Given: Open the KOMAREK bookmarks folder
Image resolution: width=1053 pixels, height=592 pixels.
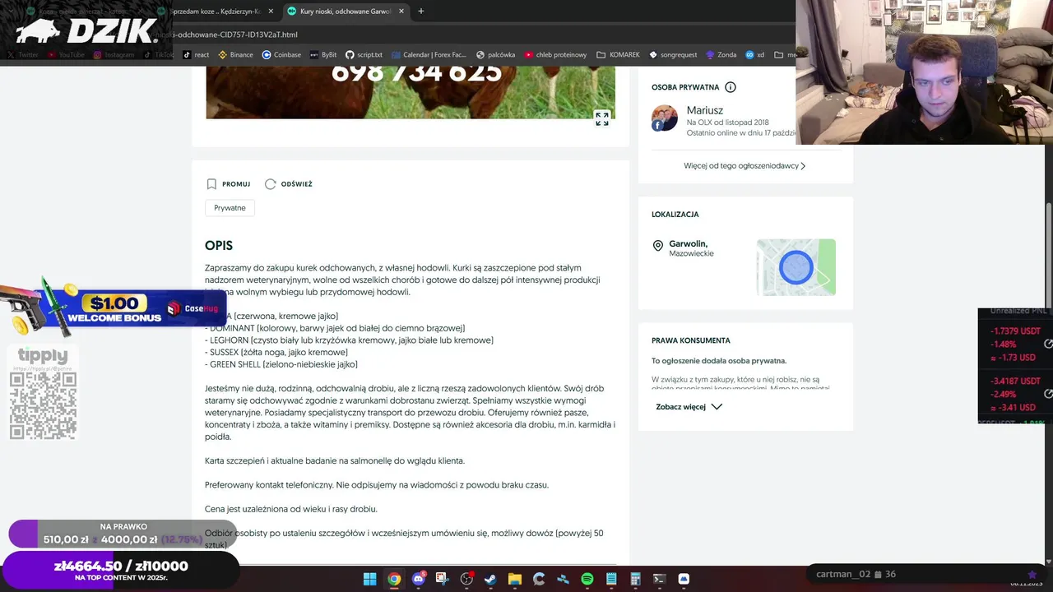Looking at the screenshot, I should click(619, 55).
